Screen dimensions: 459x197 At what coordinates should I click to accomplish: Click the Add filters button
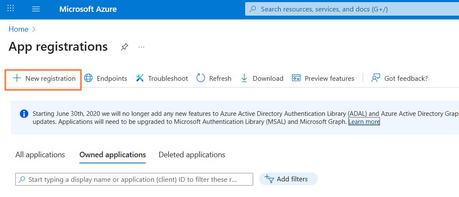(288, 179)
